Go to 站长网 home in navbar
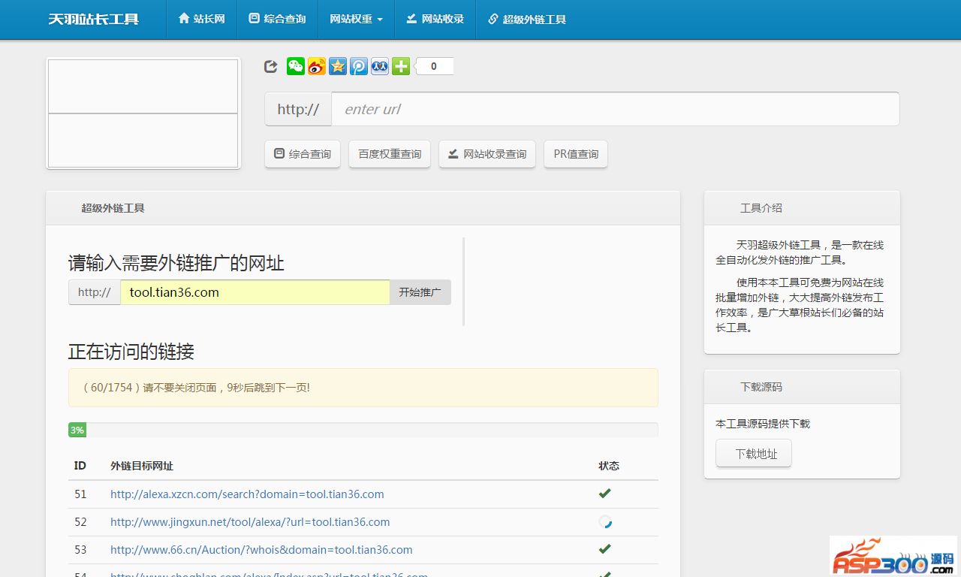The height and width of the screenshot is (577, 961). [x=201, y=19]
